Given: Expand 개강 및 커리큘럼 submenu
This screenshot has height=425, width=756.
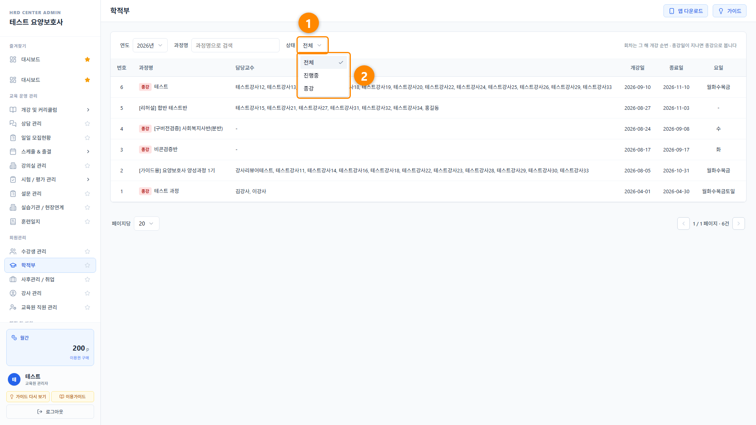Looking at the screenshot, I should tap(88, 110).
